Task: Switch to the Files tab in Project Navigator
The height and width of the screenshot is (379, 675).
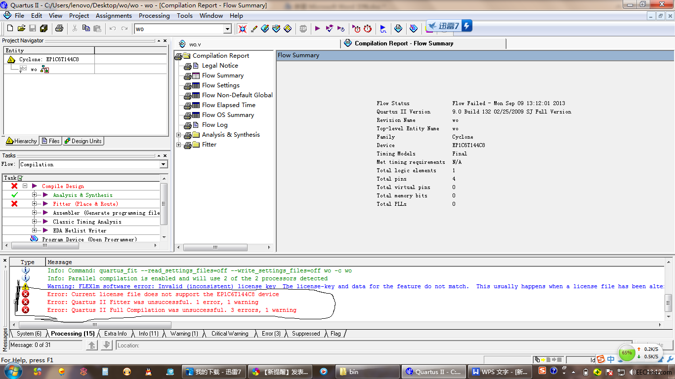Action: (50, 141)
